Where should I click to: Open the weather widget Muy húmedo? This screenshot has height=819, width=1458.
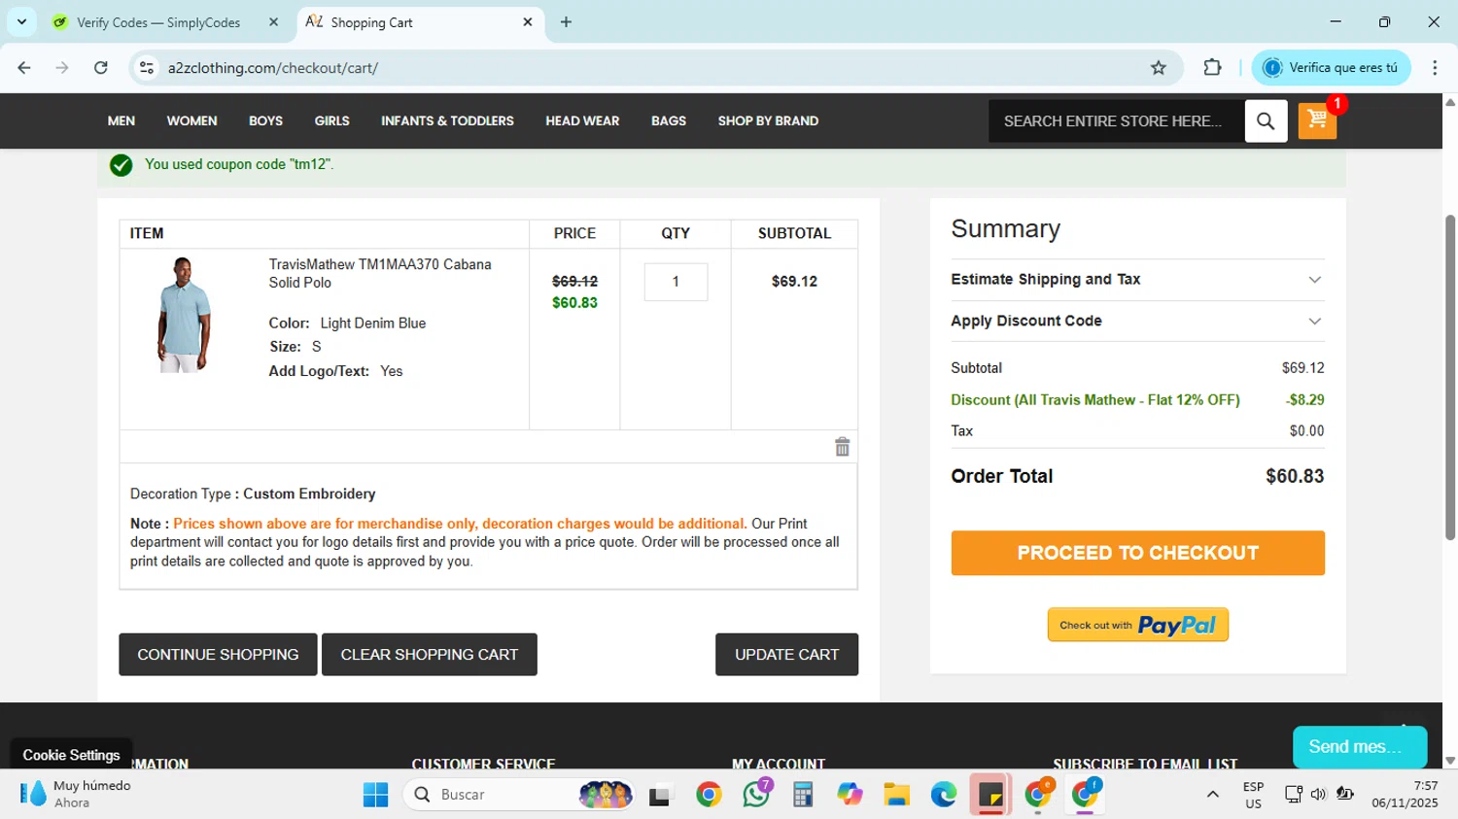point(74,794)
